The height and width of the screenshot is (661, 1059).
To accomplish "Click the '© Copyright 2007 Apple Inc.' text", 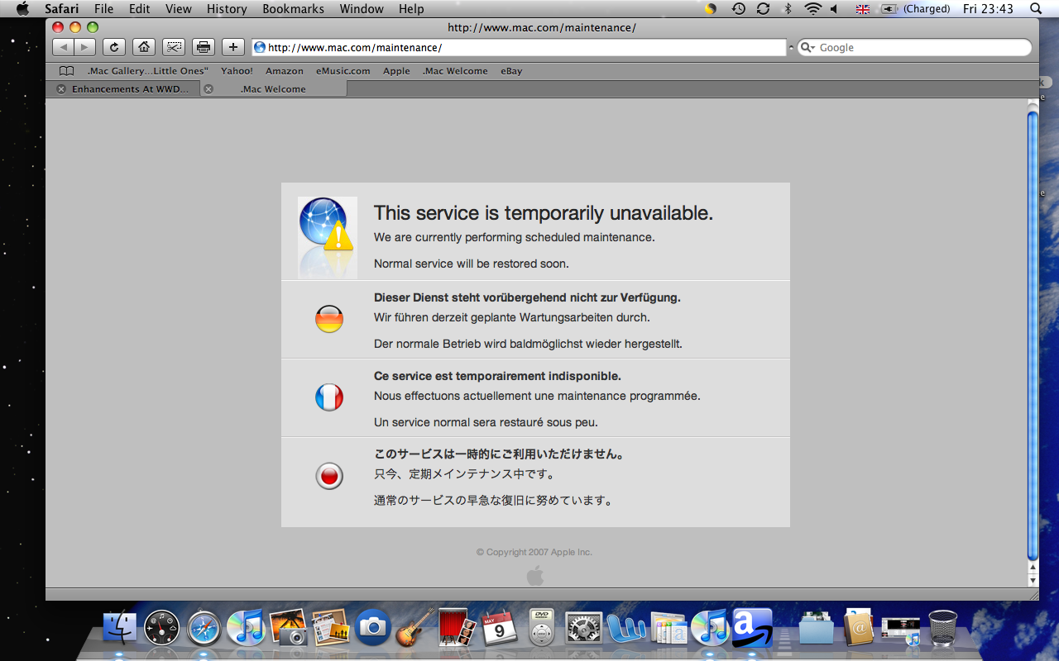I will coord(534,552).
